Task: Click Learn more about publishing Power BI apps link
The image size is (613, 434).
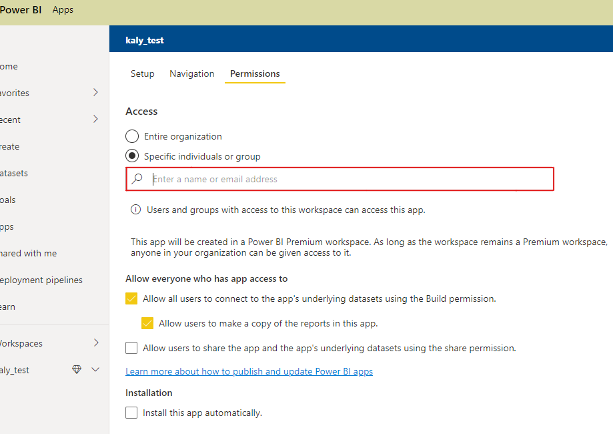Action: (249, 371)
